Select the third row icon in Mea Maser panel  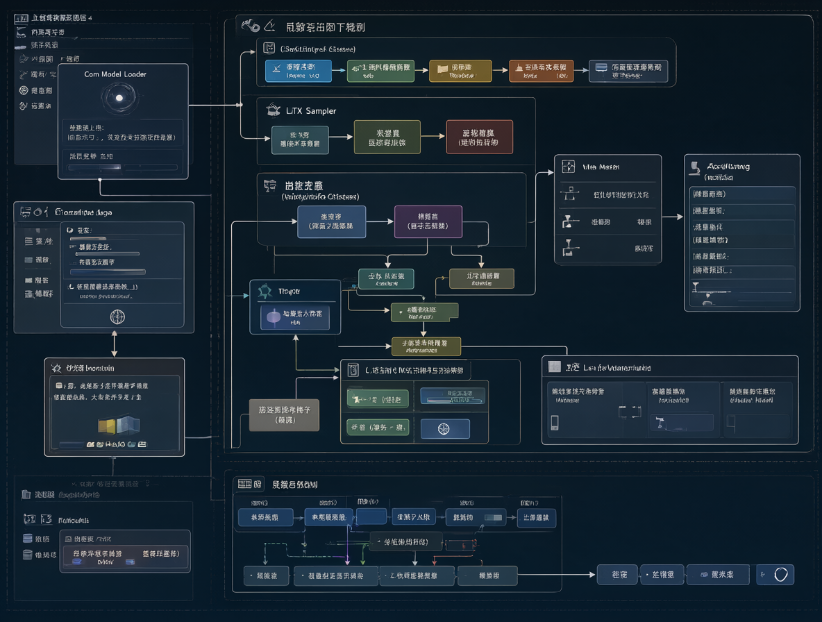pos(571,247)
